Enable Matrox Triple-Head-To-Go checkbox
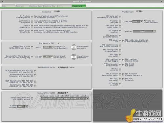The image size is (164, 123). (32, 31)
